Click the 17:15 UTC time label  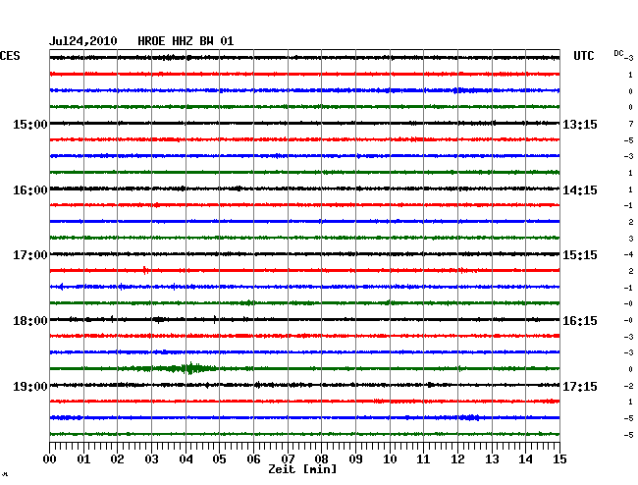pyautogui.click(x=580, y=386)
